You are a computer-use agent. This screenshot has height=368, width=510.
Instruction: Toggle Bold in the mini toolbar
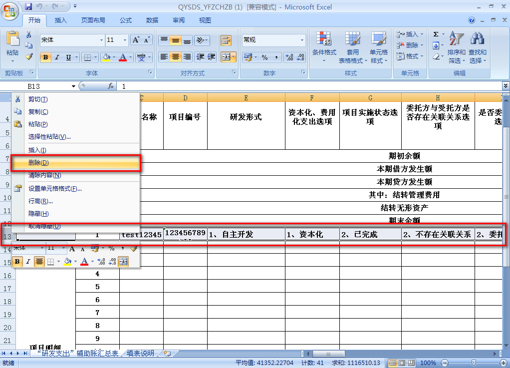click(x=17, y=261)
